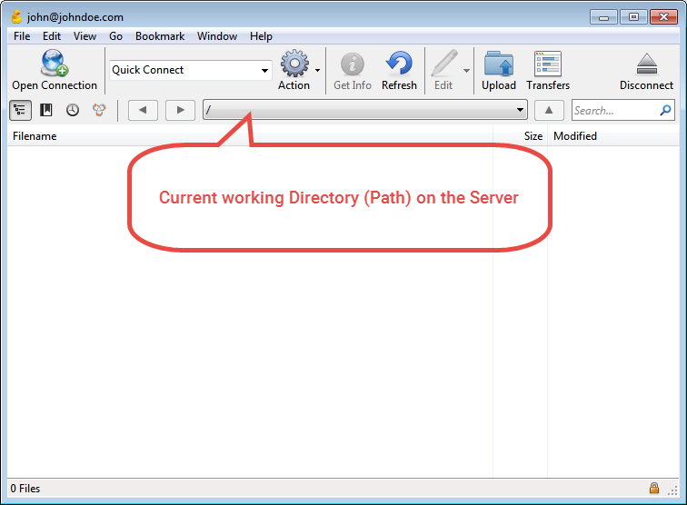
Task: Click the Open Connection globe icon
Action: [x=55, y=63]
